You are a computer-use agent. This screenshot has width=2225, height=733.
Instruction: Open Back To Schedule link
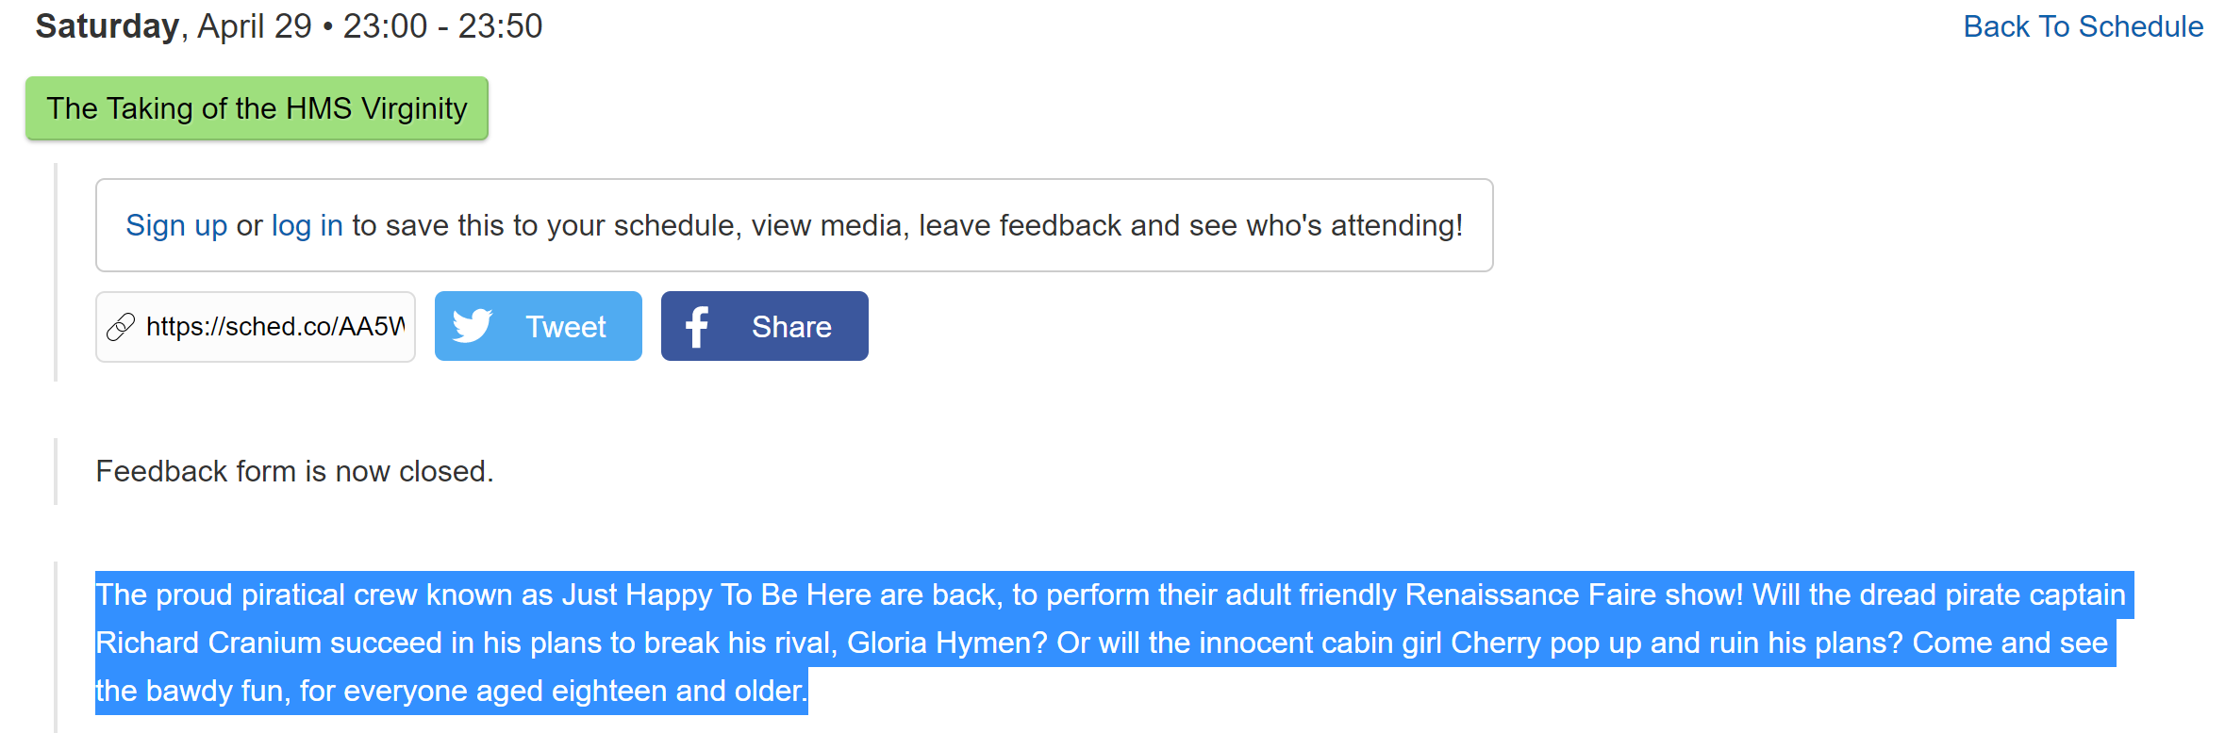coord(2083,26)
